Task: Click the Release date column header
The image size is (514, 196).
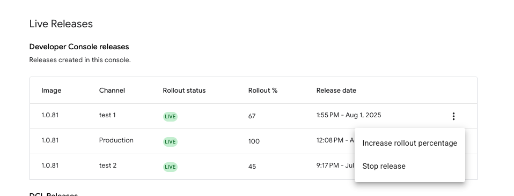Action: click(336, 91)
